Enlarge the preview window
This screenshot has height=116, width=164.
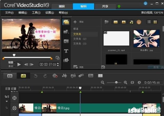point(57,58)
